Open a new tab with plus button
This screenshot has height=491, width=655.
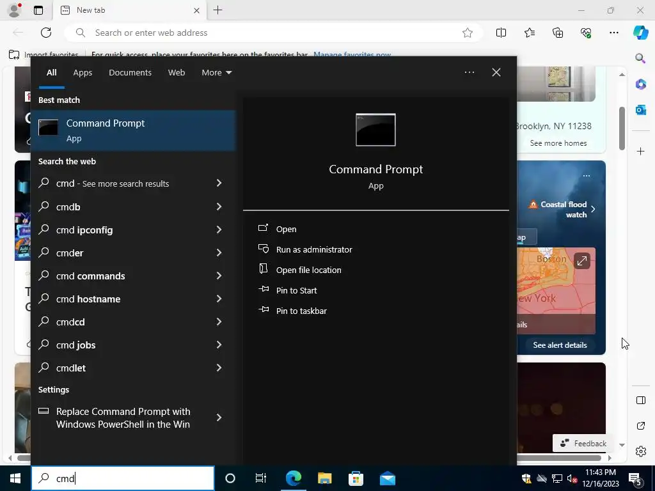(217, 10)
